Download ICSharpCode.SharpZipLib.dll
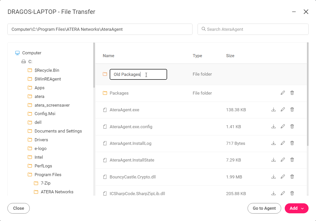 click(x=273, y=193)
